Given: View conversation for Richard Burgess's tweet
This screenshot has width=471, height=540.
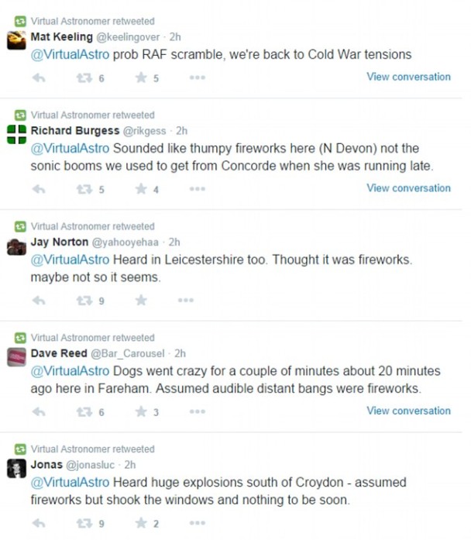Looking at the screenshot, I should click(408, 188).
